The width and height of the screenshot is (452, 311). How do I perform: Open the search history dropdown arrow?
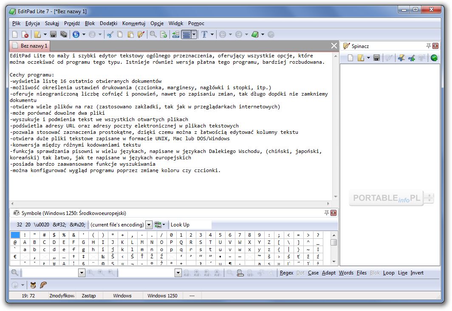tap(82, 273)
